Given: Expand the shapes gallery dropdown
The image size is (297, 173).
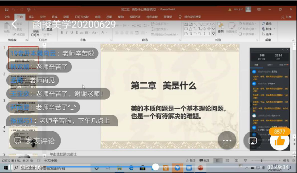Looking at the screenshot, I should [x=214, y=34].
